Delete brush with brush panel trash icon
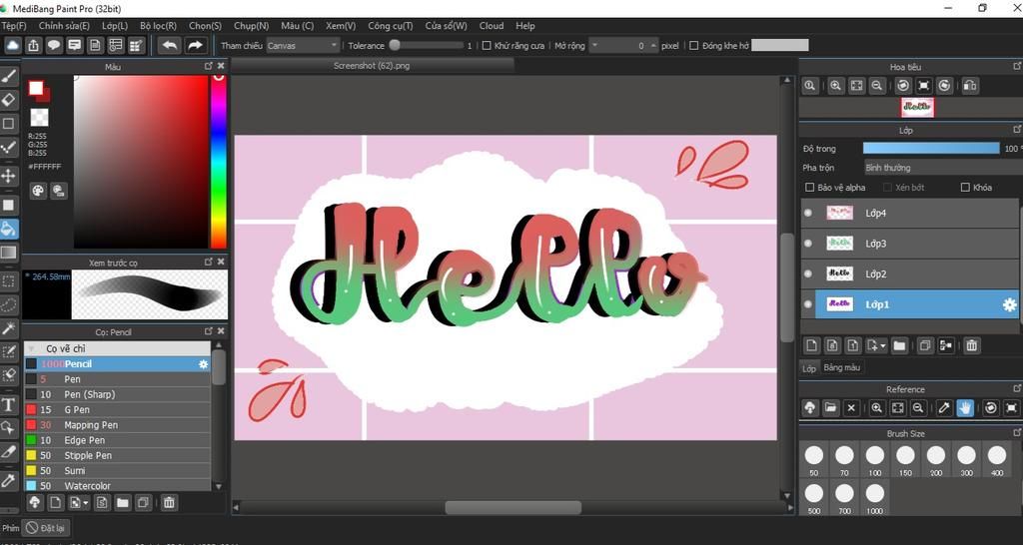Image resolution: width=1023 pixels, height=545 pixels. tap(169, 503)
